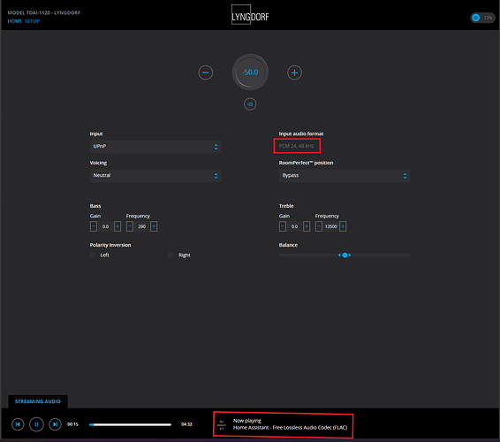The height and width of the screenshot is (442, 500).
Task: Skip to the previous track
Action: (x=18, y=424)
